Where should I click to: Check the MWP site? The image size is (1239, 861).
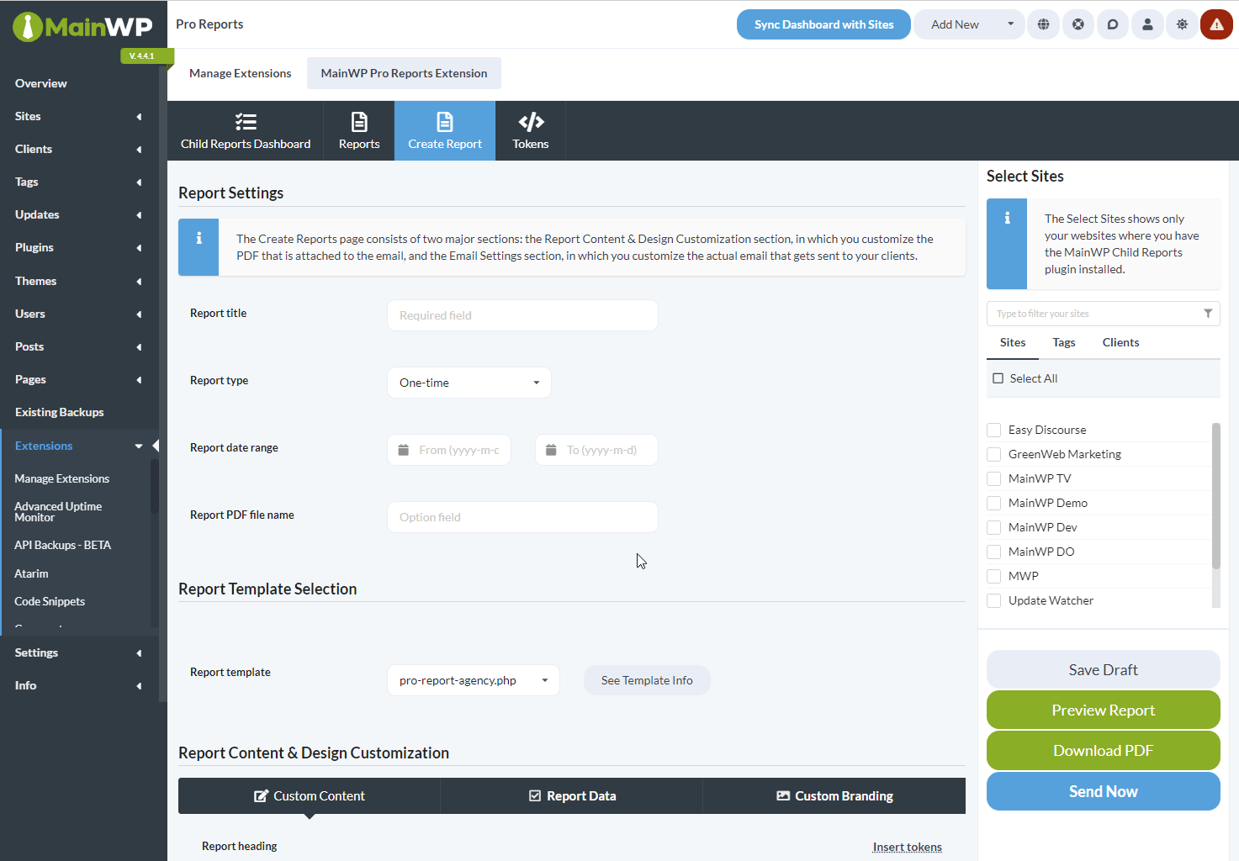tap(994, 576)
